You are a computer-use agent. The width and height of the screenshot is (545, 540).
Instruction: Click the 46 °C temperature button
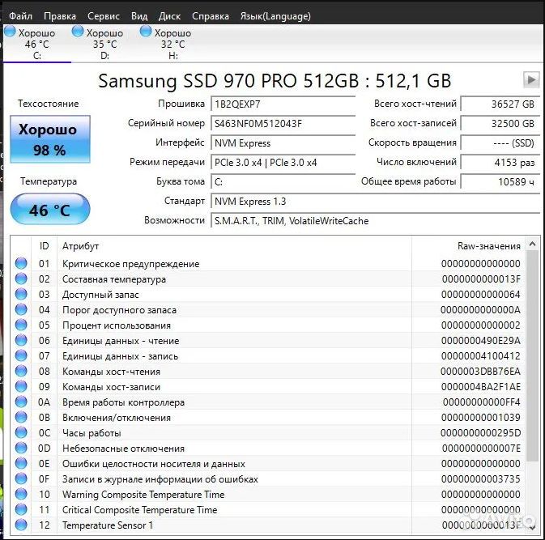[50, 209]
